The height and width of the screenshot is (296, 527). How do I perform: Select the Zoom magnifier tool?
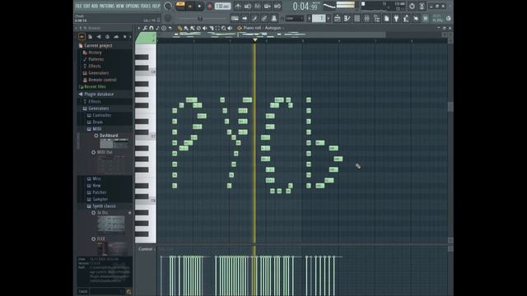pos(224,28)
